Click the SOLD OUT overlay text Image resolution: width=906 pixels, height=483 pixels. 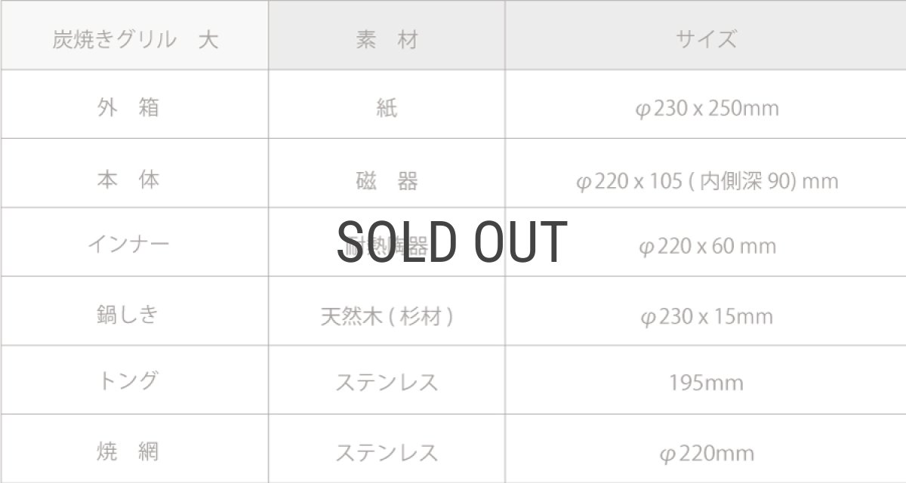coord(451,242)
